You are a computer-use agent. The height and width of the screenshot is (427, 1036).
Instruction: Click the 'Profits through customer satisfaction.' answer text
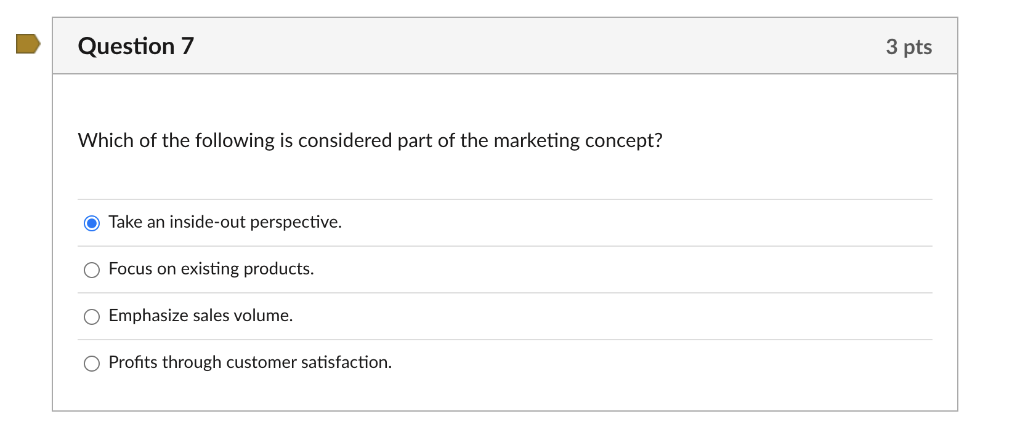249,362
